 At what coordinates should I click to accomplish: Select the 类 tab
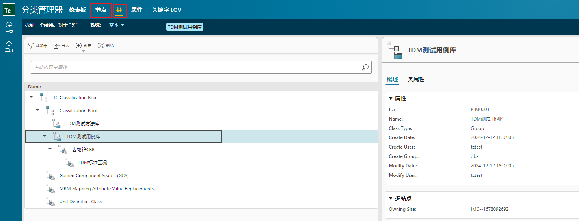click(119, 10)
